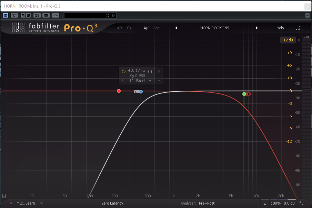Viewport: 312px width, 208px height.
Task: Undo the last Pro-Q change
Action: [x=120, y=28]
